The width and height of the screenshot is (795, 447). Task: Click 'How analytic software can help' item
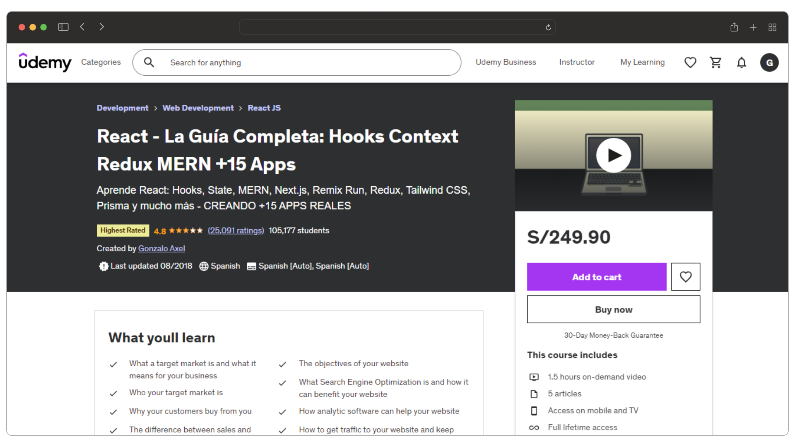coord(379,411)
